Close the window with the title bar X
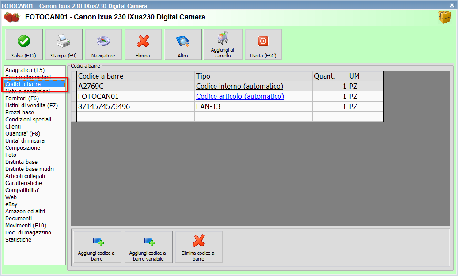The width and height of the screenshot is (458, 276). pyautogui.click(x=452, y=5)
